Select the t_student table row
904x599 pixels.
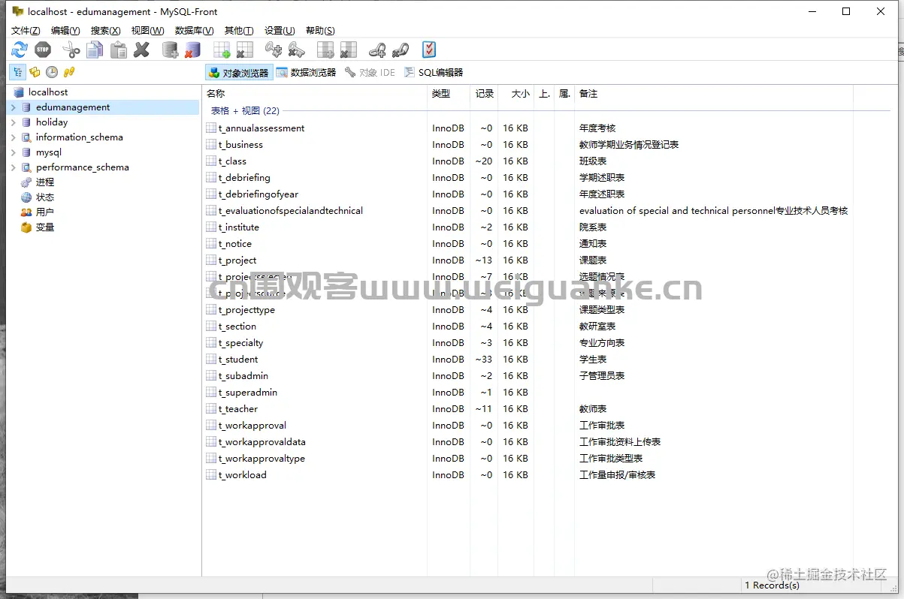coord(528,360)
